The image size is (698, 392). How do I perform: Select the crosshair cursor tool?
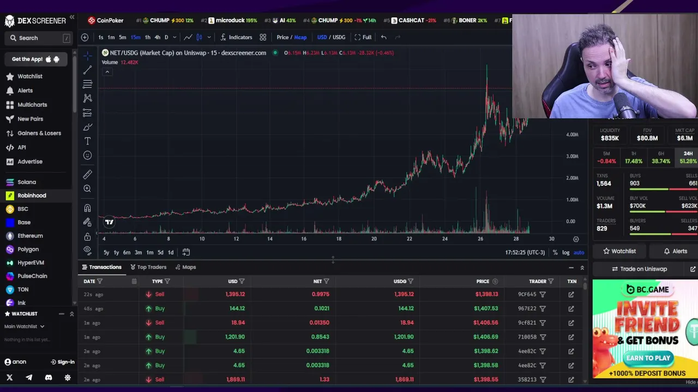click(x=87, y=56)
